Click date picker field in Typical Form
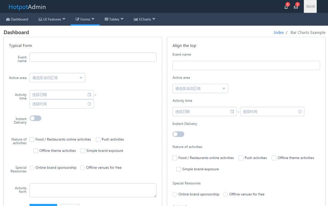The image size is (328, 206). coord(62,95)
